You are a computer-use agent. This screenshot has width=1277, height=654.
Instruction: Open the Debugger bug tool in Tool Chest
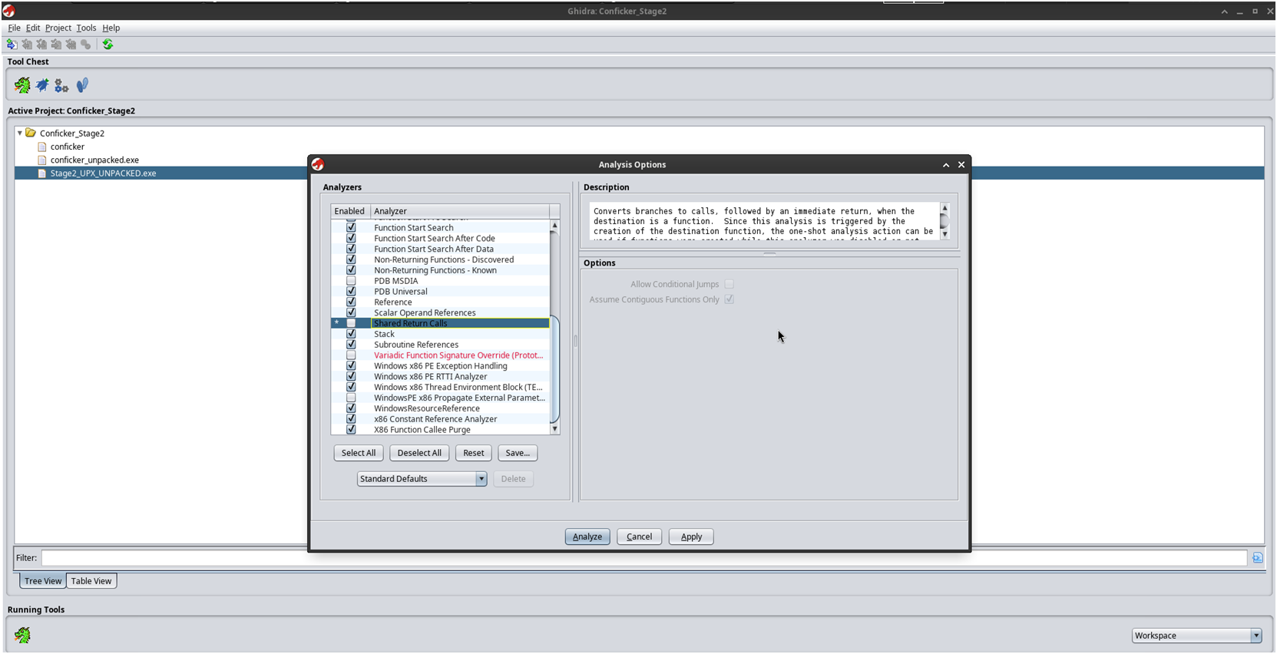pos(42,85)
